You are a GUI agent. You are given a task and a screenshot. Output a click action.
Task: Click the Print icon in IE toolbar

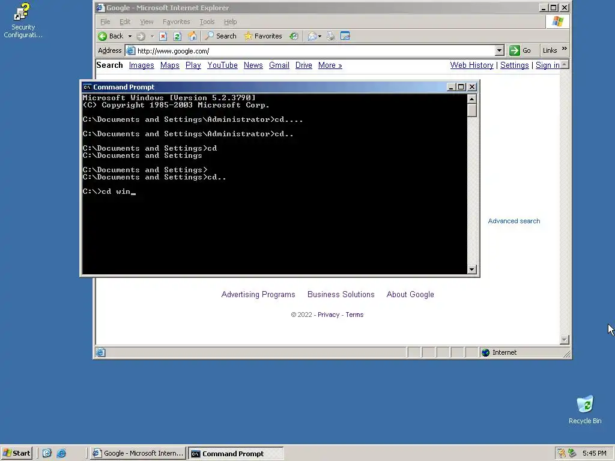point(331,36)
